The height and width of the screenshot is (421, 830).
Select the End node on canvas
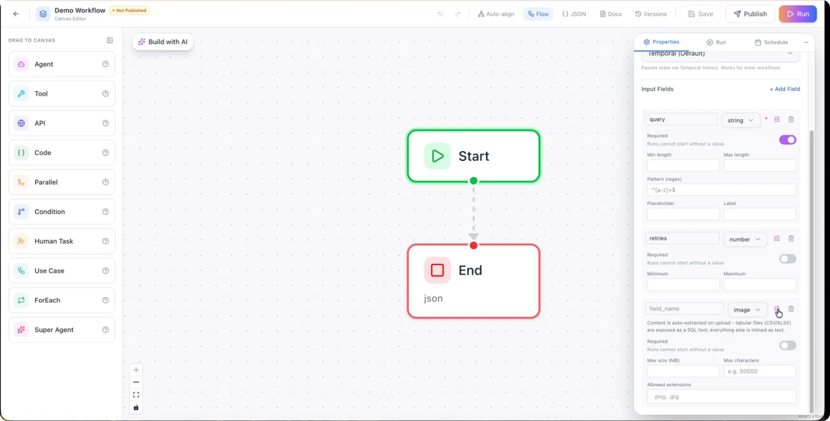[x=474, y=281]
